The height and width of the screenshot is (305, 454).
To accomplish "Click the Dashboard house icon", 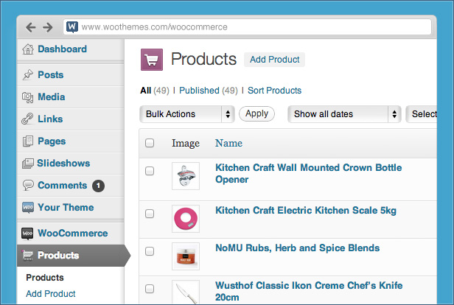I will tap(28, 49).
